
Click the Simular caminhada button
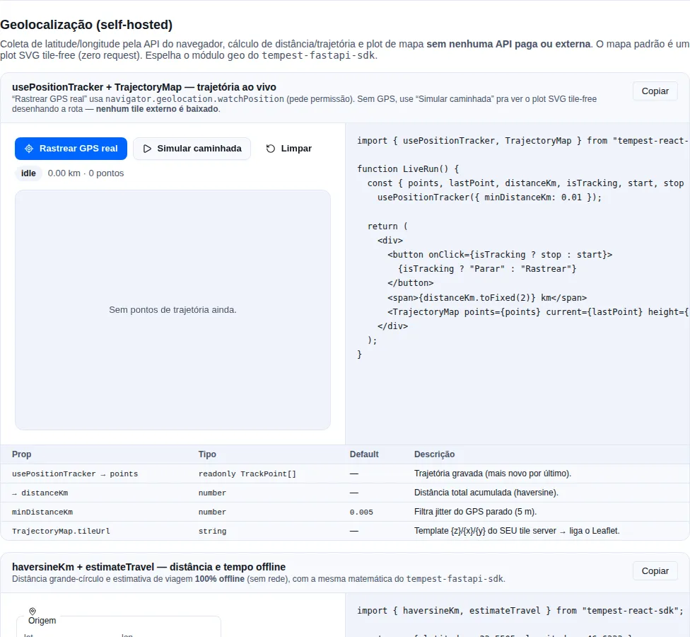click(x=192, y=149)
